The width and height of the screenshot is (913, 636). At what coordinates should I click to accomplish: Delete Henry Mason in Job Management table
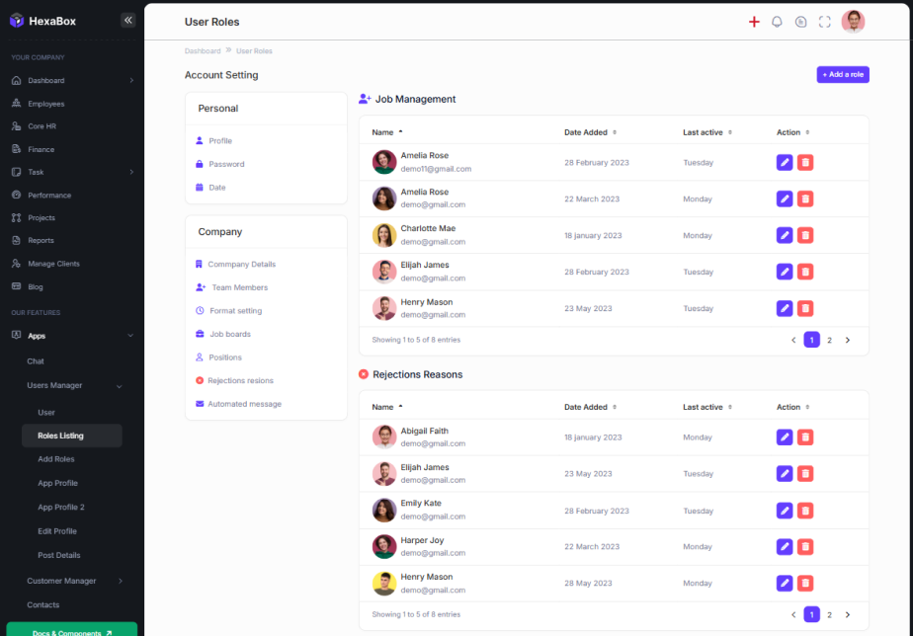point(805,308)
